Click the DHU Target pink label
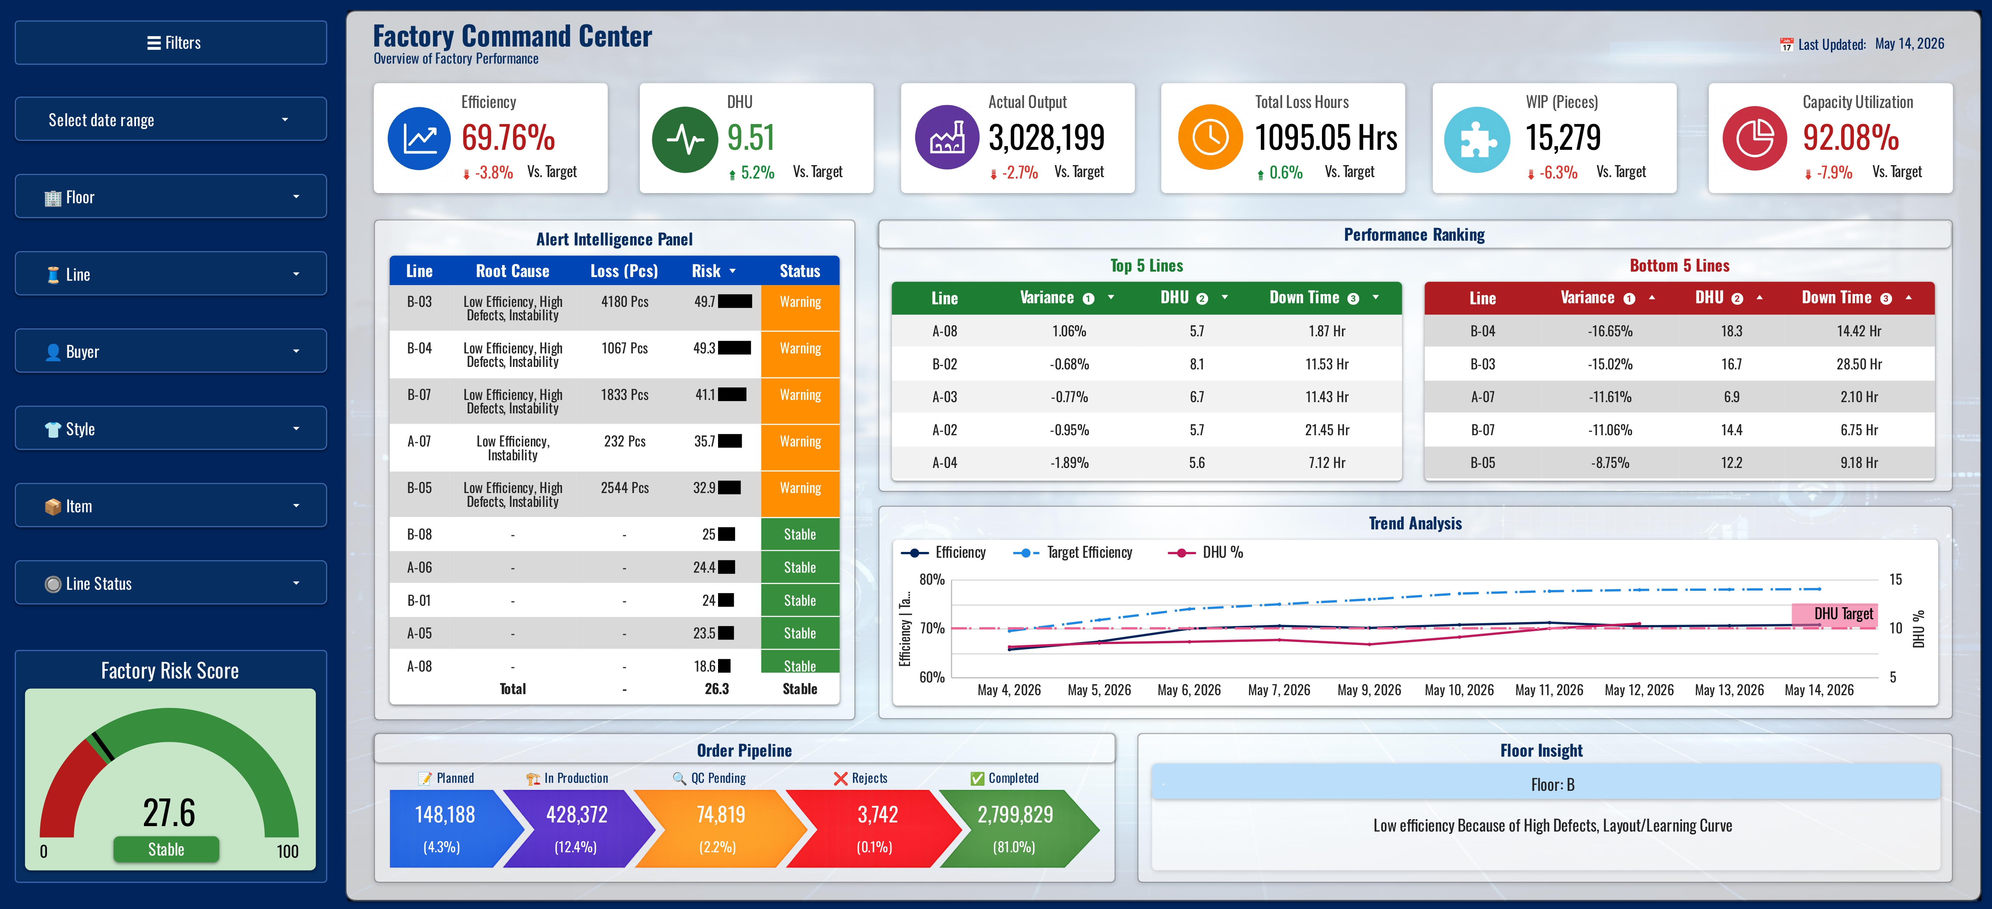The image size is (1992, 909). click(1835, 614)
